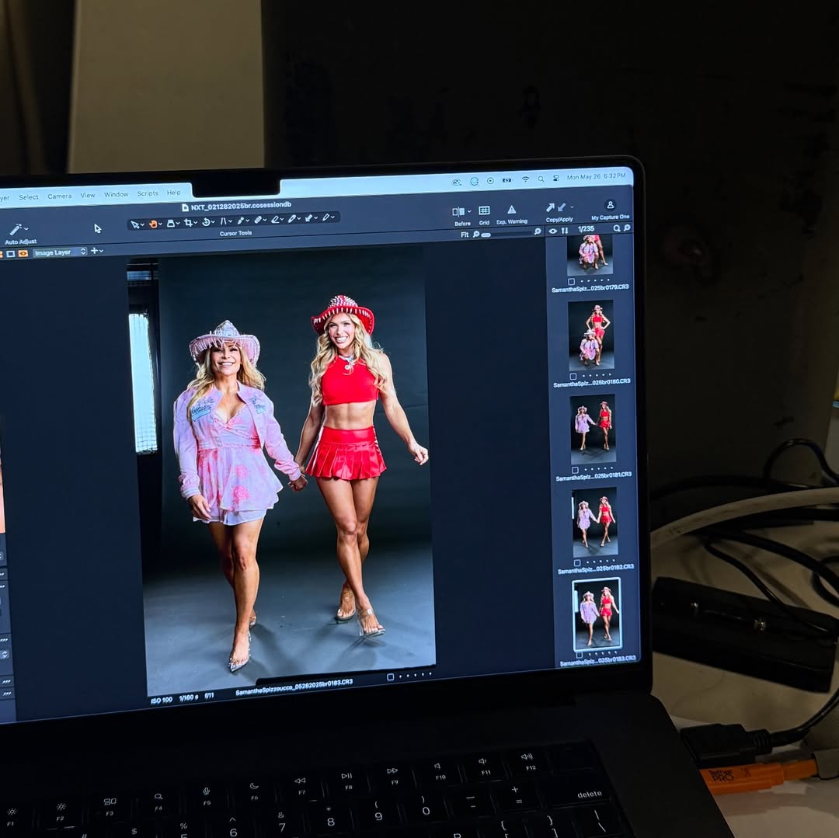Toggle the browser eye filter icon

point(552,231)
